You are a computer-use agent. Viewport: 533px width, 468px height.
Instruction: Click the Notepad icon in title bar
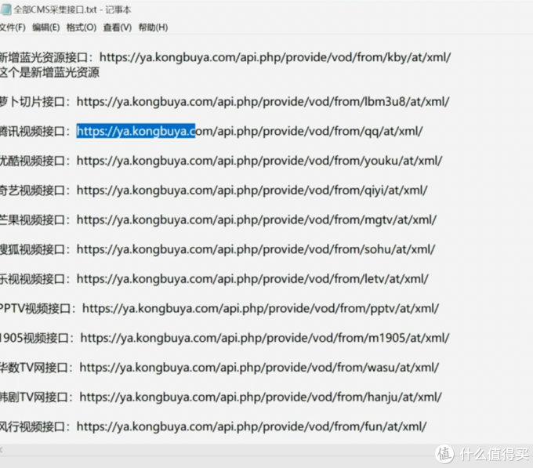(x=5, y=9)
